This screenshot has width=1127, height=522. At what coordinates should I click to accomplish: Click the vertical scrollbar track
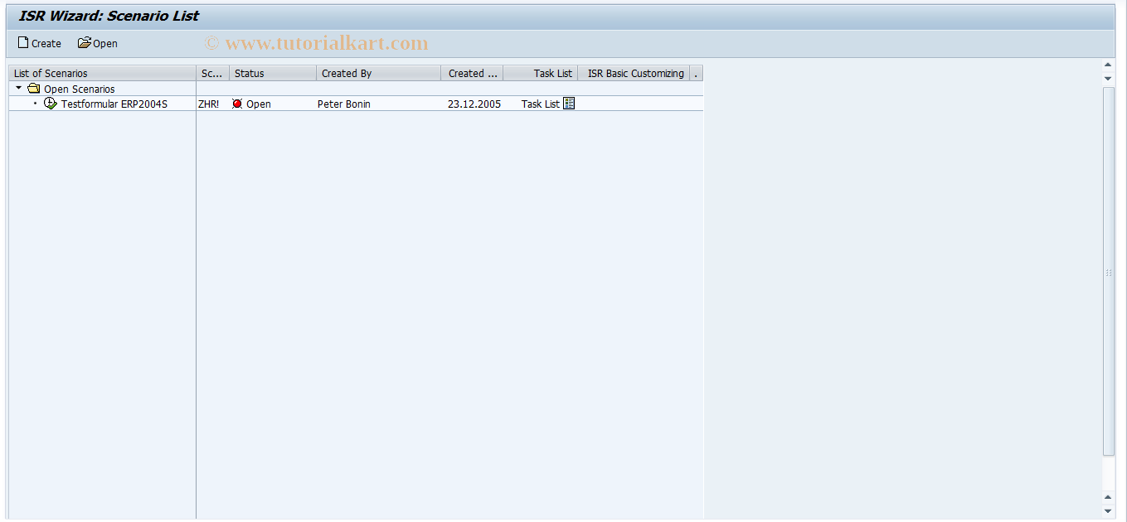1109,271
